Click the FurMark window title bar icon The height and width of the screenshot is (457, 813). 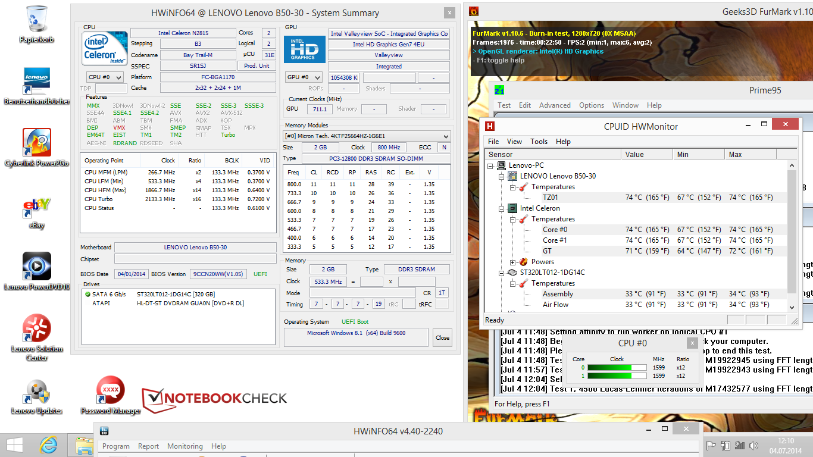(x=474, y=11)
